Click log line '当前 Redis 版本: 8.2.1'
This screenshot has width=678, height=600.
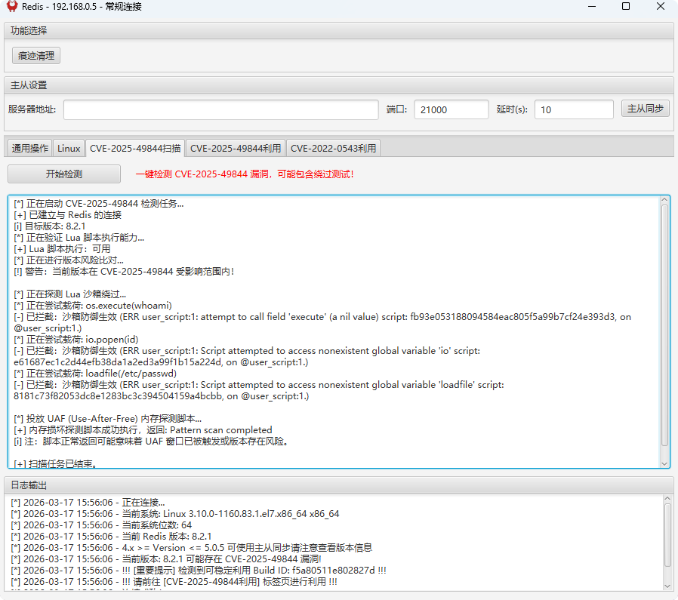pos(112,536)
